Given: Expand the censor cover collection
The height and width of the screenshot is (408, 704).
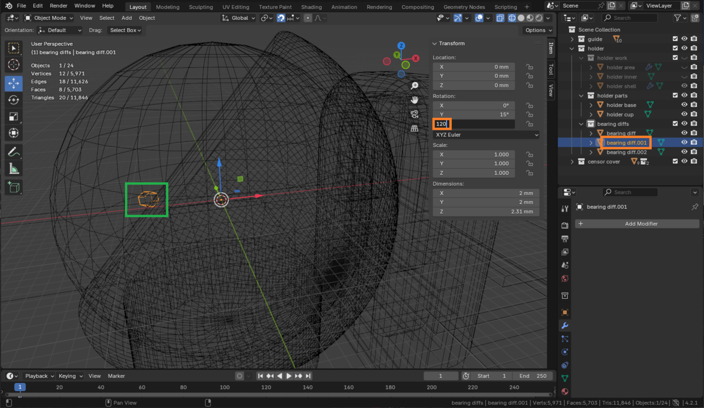Looking at the screenshot, I should pyautogui.click(x=572, y=161).
